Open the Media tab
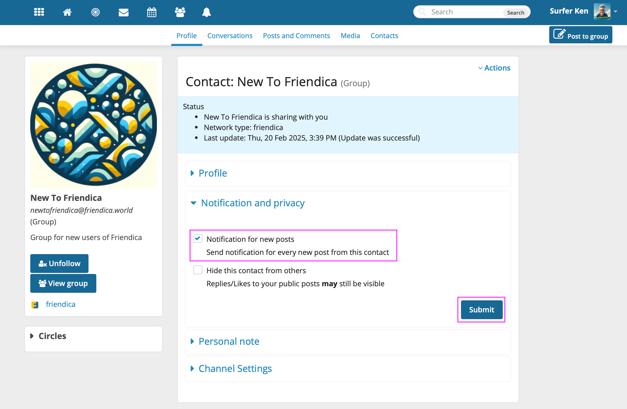 click(350, 36)
